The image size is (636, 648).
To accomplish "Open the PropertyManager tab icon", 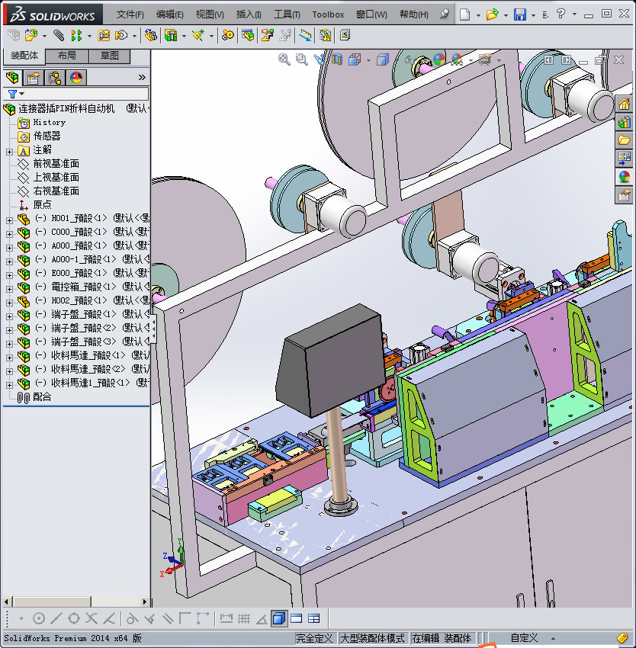I will 34,77.
